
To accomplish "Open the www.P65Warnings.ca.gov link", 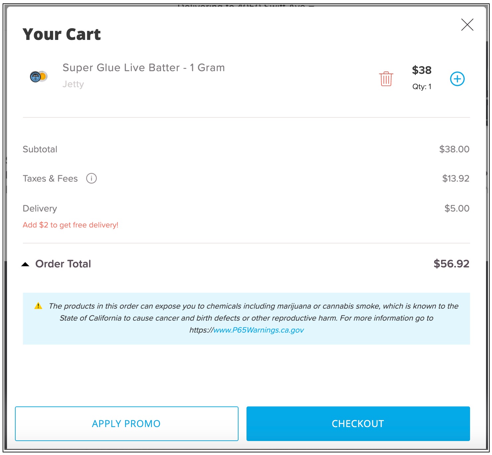I will coord(258,330).
